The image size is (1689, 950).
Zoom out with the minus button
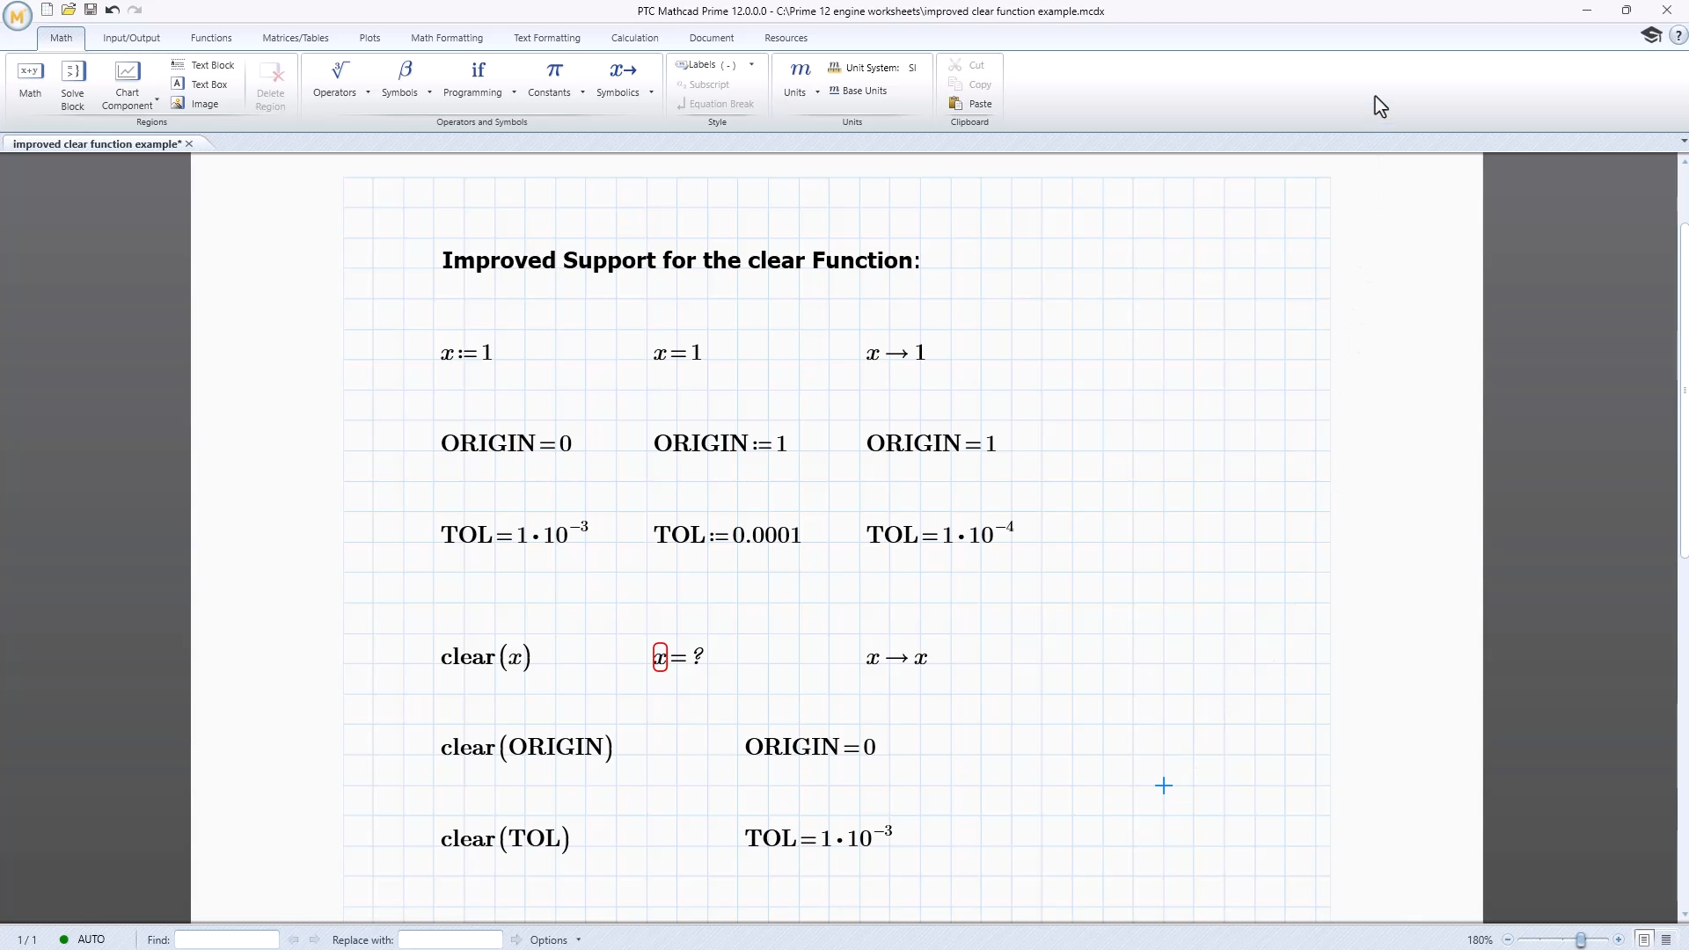pyautogui.click(x=1508, y=939)
